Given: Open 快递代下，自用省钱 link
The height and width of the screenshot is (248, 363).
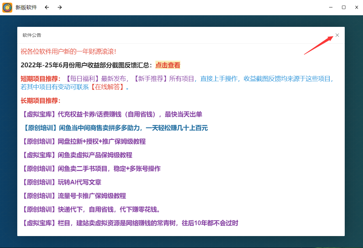Looking at the screenshot, I should (91, 210).
